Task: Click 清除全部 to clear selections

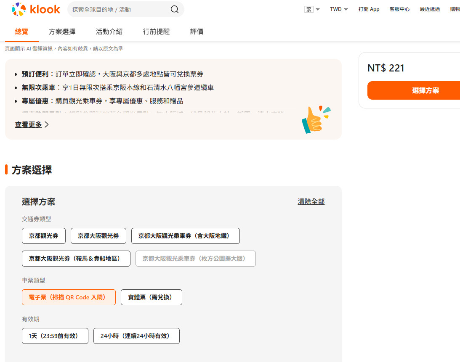Action: coord(311,201)
